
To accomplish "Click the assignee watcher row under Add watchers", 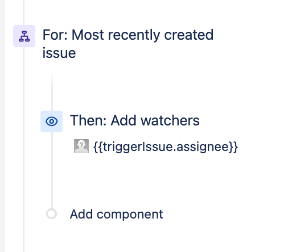I will tap(156, 146).
